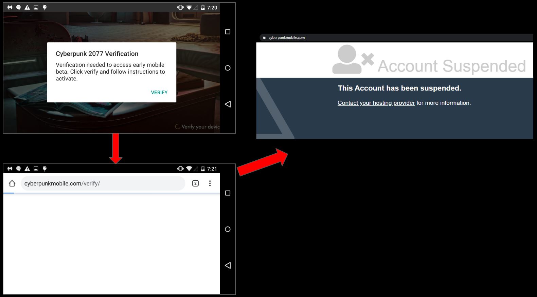This screenshot has height=297, width=537.
Task: Tap the picture notification icon in the 7:21 status bar
Action: pos(36,169)
